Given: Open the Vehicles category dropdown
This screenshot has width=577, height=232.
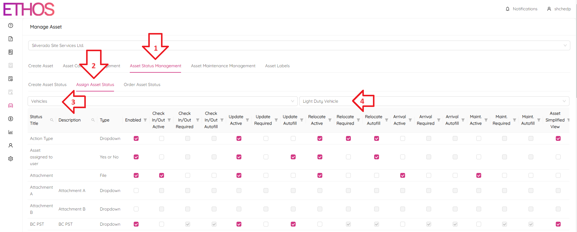Looking at the screenshot, I should (163, 101).
